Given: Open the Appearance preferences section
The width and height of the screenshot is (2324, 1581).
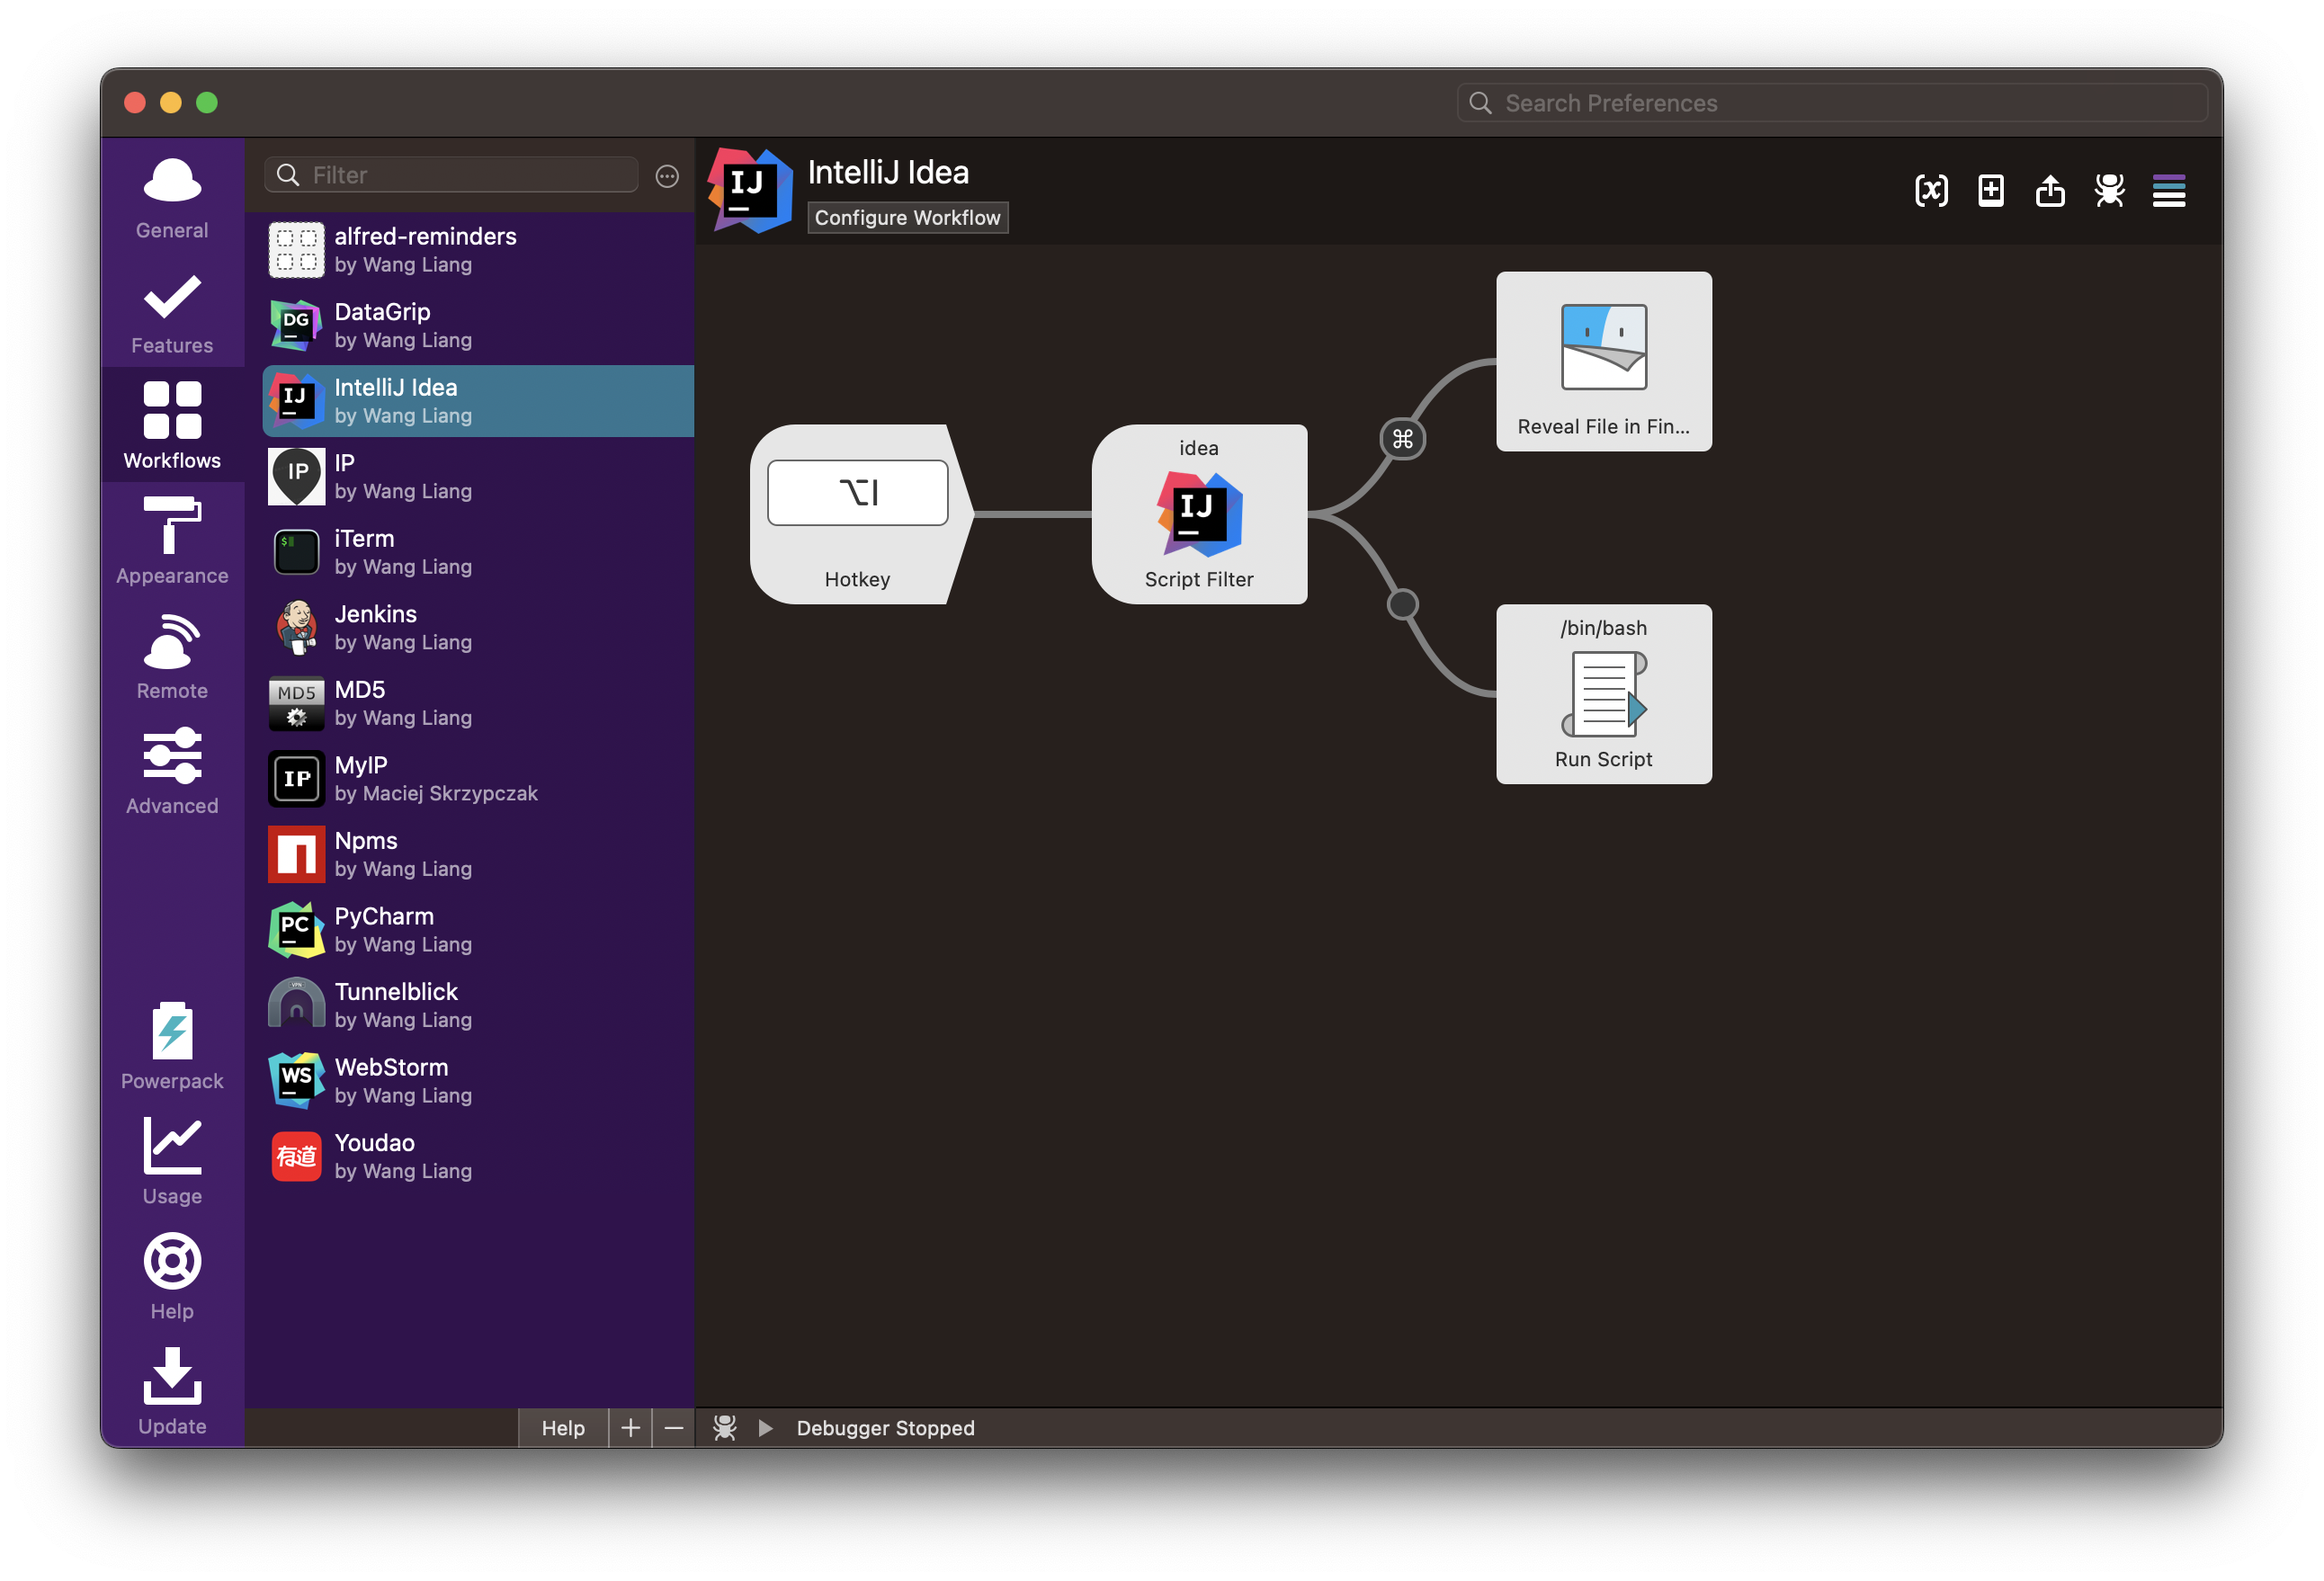Looking at the screenshot, I should coord(171,543).
